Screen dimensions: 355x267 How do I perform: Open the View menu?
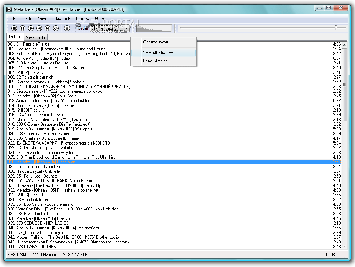pyautogui.click(x=43, y=19)
